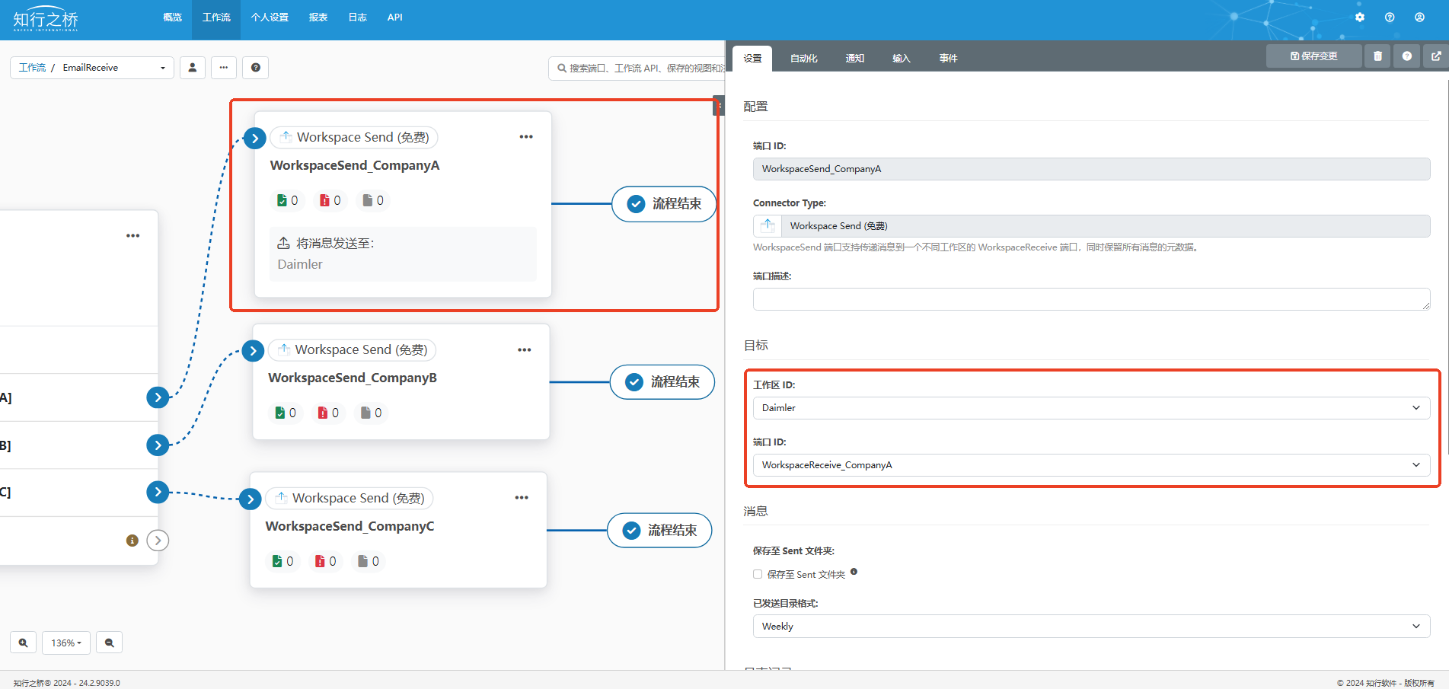Open the Weekly sent folder format dropdown
The image size is (1449, 689).
pos(1090,627)
